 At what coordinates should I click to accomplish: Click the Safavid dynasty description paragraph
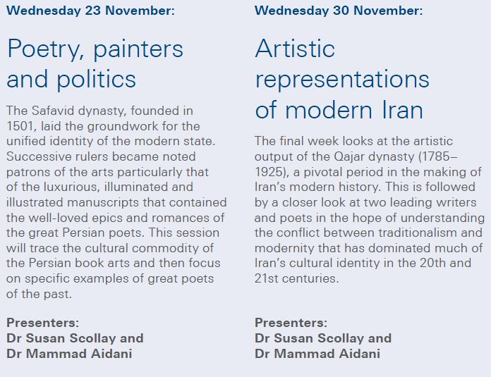click(x=116, y=202)
